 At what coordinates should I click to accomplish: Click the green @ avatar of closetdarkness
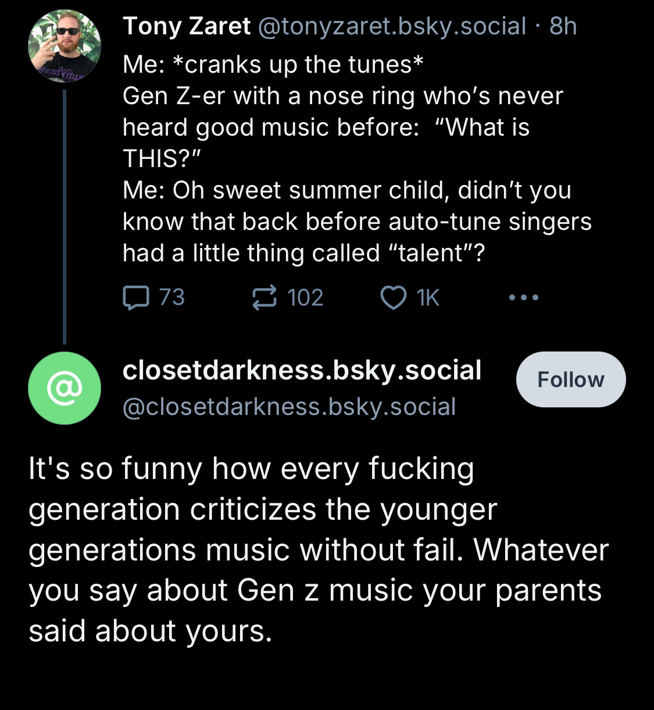[x=65, y=388]
